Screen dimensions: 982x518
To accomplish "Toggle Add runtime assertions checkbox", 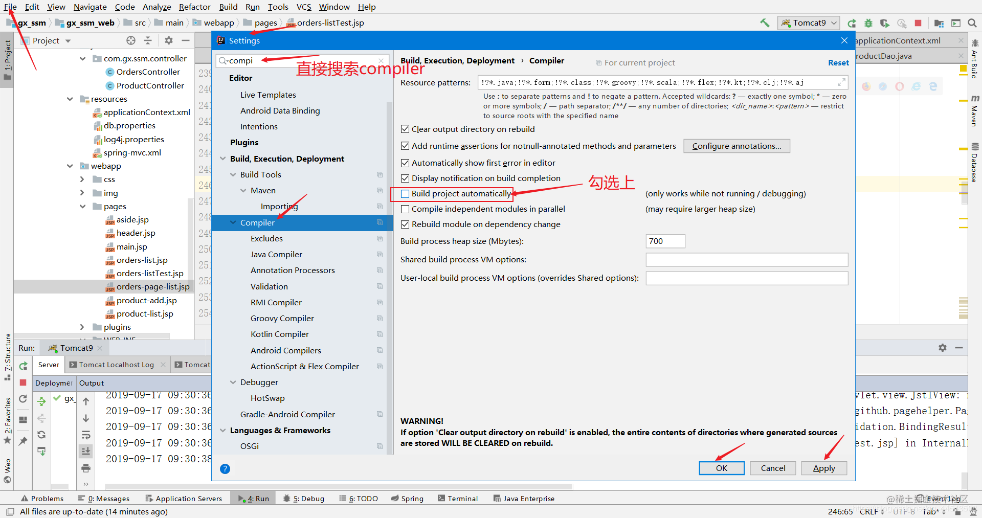I will tap(405, 146).
